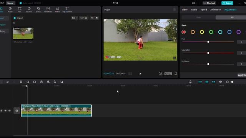Select the red HSL color swatch

[x=184, y=32]
